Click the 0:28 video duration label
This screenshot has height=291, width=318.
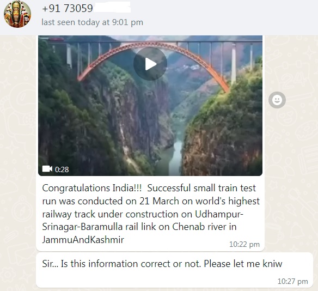click(62, 169)
